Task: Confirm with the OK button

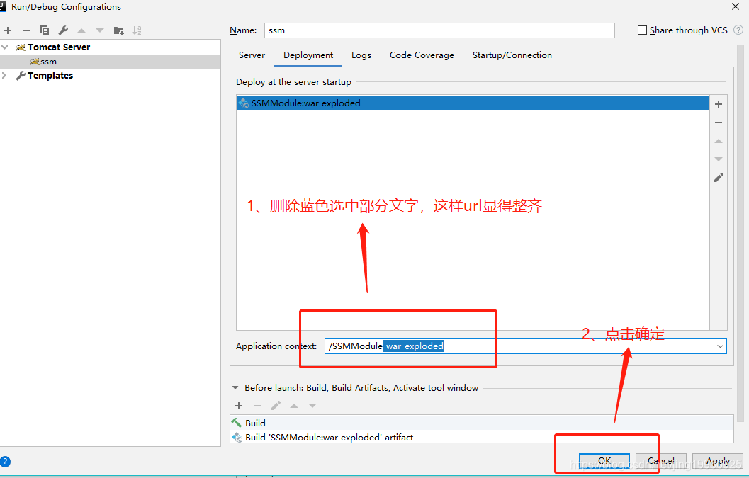Action: pos(604,461)
